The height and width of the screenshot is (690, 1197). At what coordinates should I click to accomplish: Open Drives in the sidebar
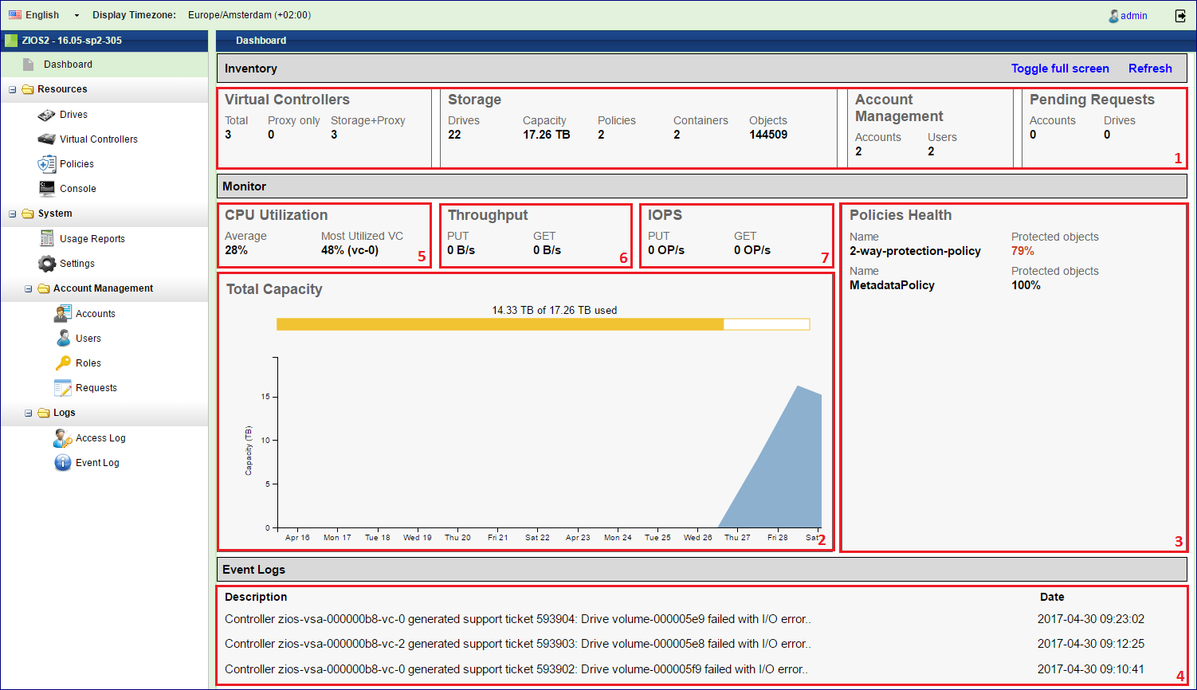[x=73, y=115]
